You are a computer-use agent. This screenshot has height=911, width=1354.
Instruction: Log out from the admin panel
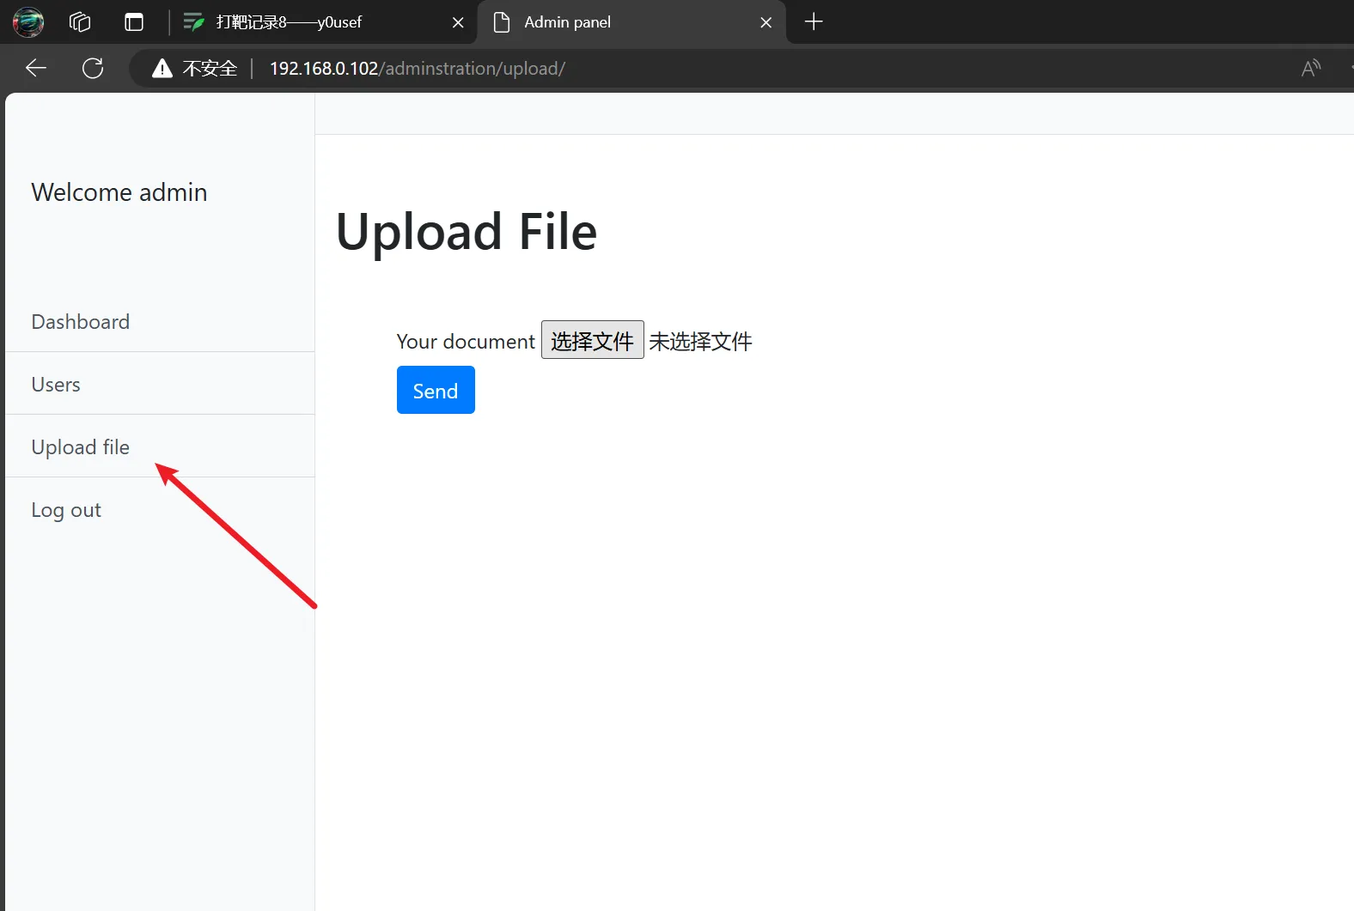click(x=66, y=510)
